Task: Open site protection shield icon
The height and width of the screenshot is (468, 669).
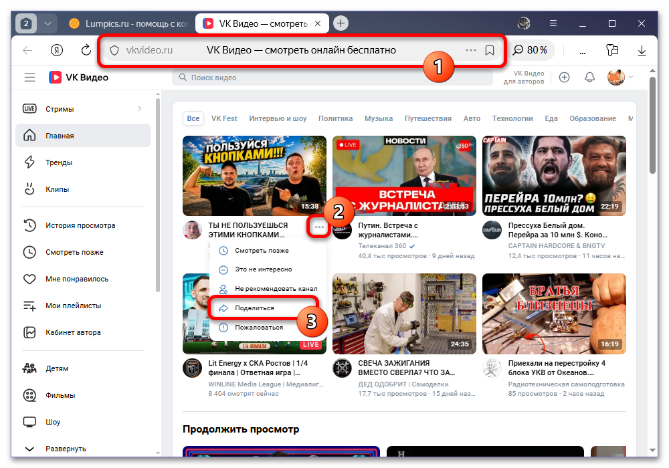Action: (114, 50)
